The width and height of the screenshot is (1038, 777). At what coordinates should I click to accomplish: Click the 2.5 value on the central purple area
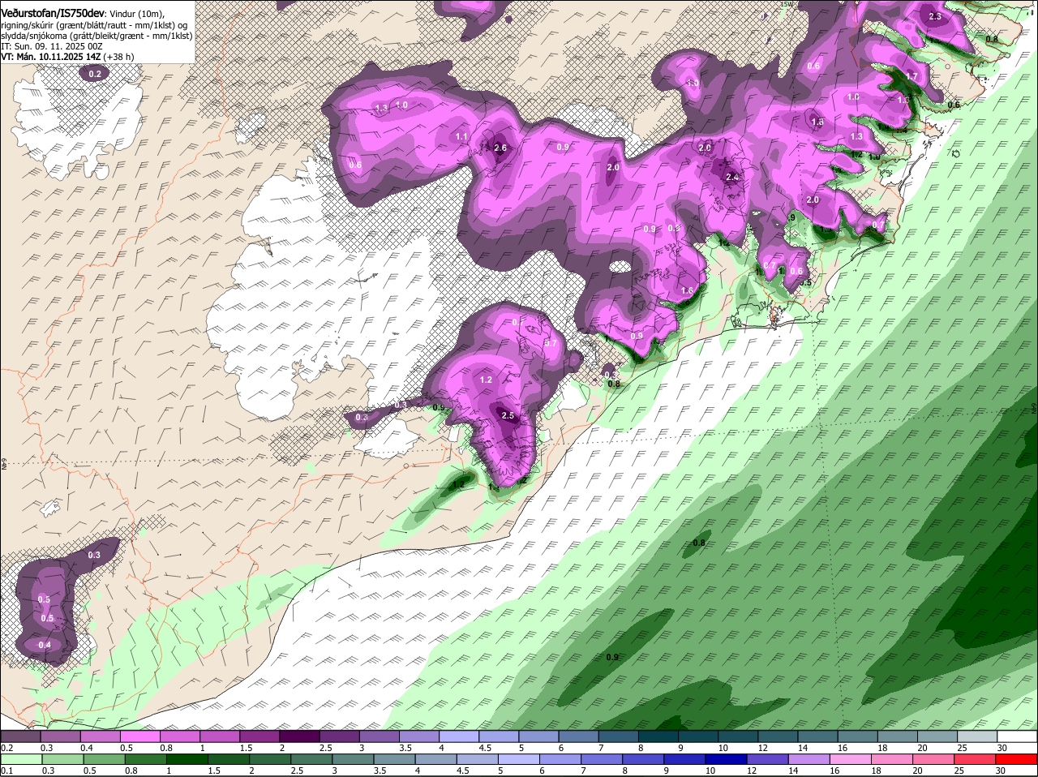(508, 415)
